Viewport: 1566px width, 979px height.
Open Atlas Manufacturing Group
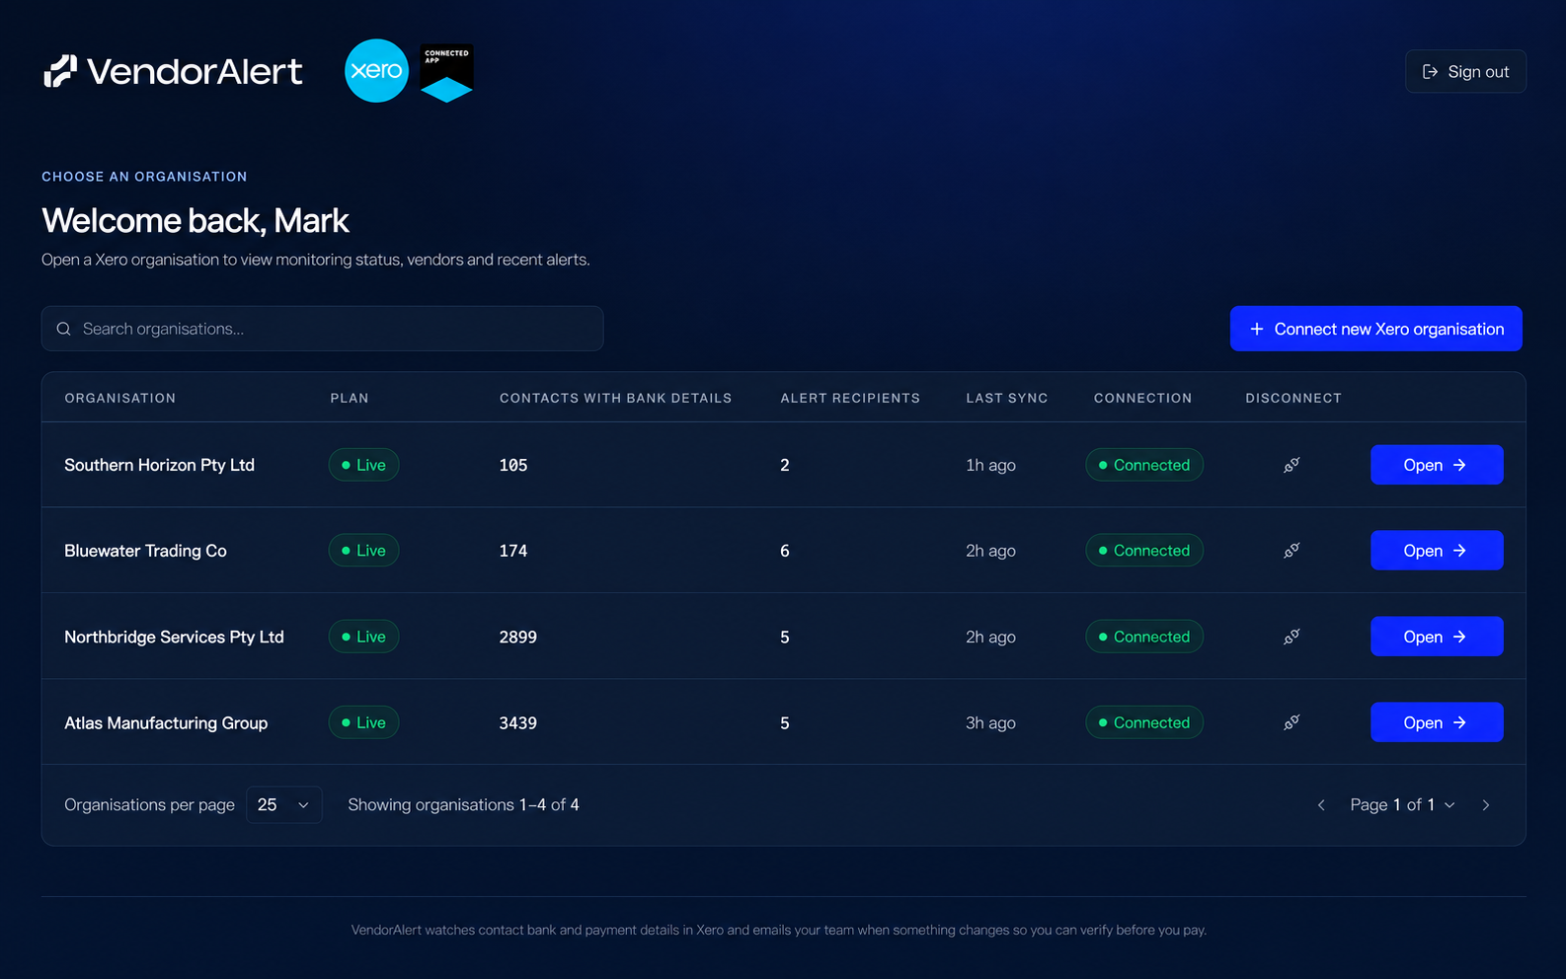pos(1437,722)
